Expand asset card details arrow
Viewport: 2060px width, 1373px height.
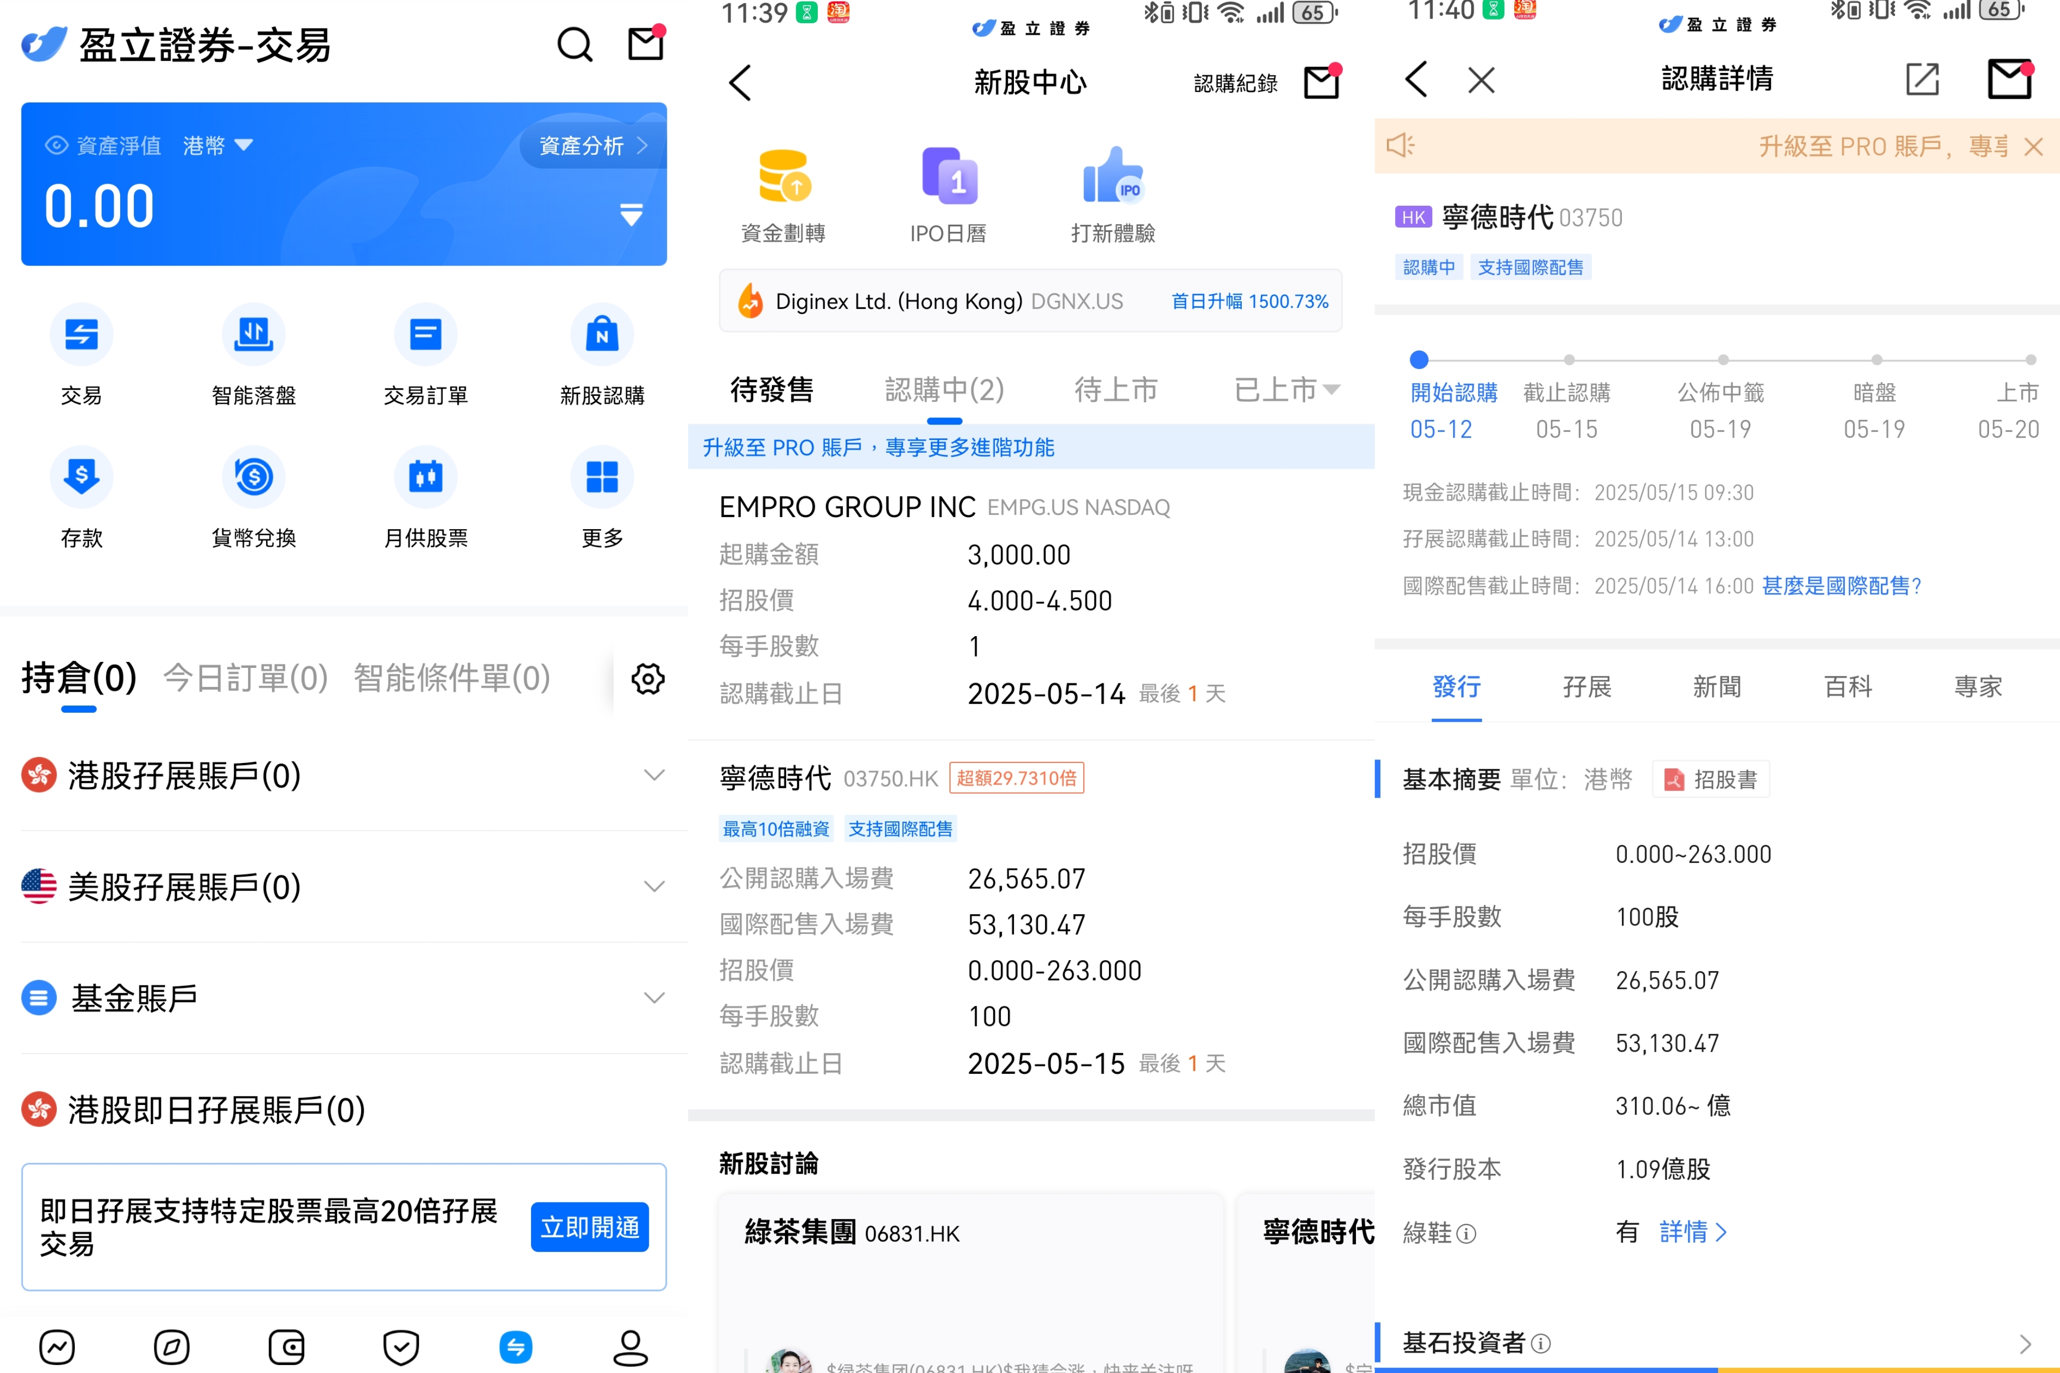631,214
